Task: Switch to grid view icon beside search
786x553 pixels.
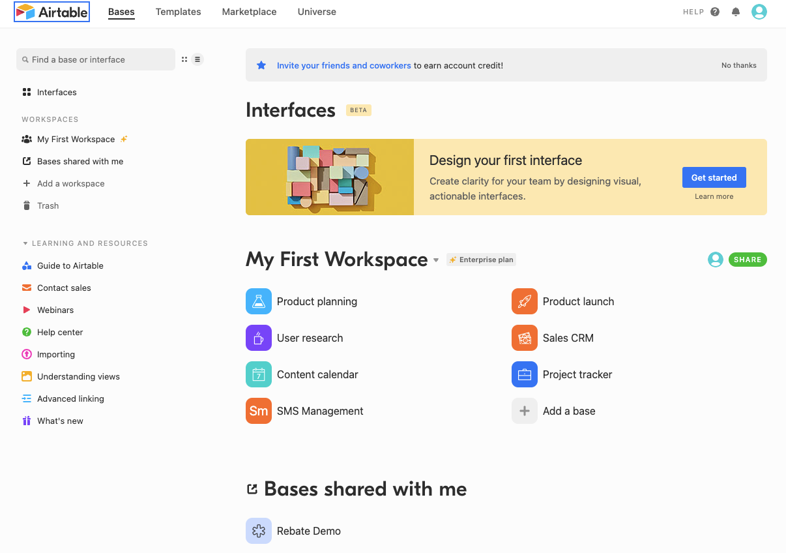Action: [x=184, y=59]
